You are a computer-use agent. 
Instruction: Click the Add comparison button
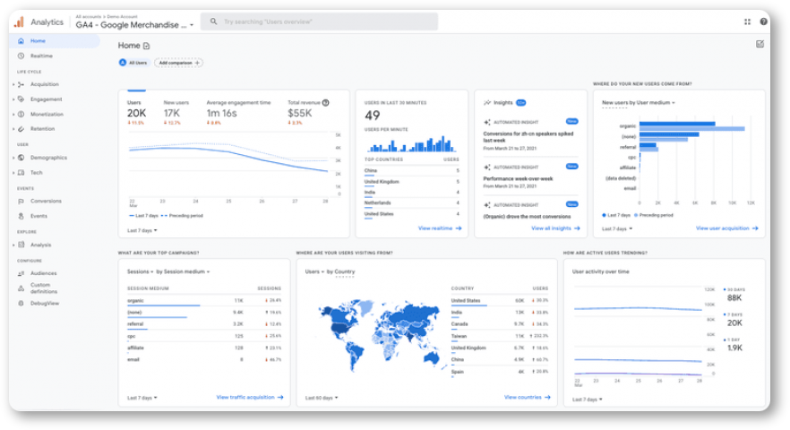pos(179,63)
